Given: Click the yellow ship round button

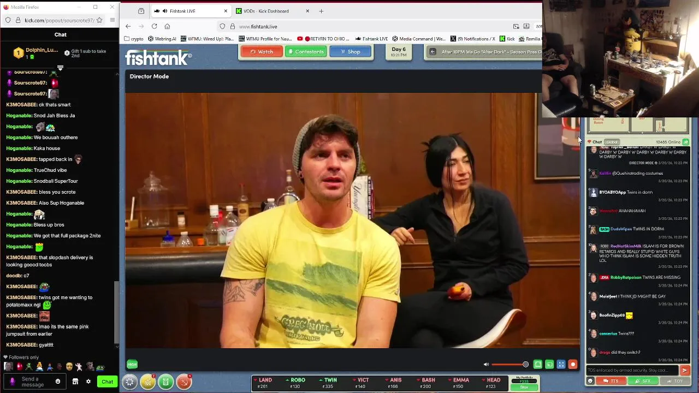Looking at the screenshot, I should click(147, 382).
